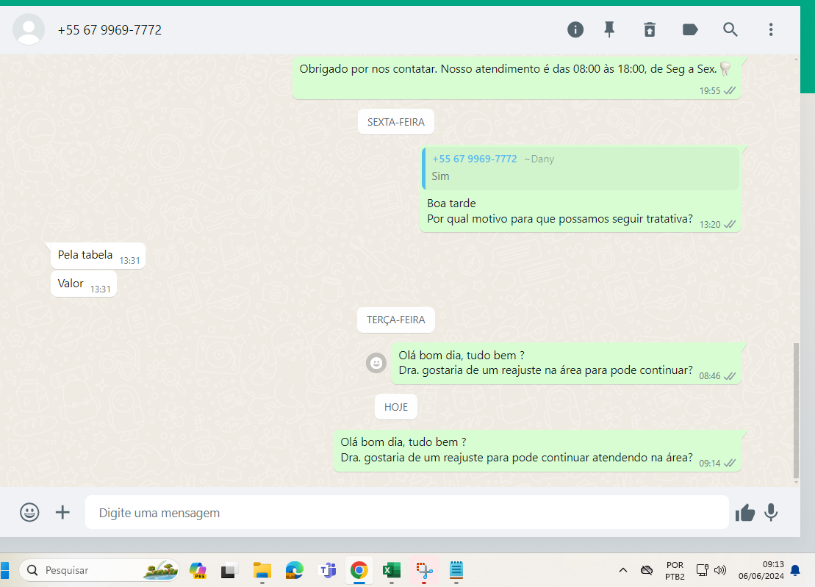Open network status tray icon
This screenshot has height=587, width=815.
[x=703, y=570]
